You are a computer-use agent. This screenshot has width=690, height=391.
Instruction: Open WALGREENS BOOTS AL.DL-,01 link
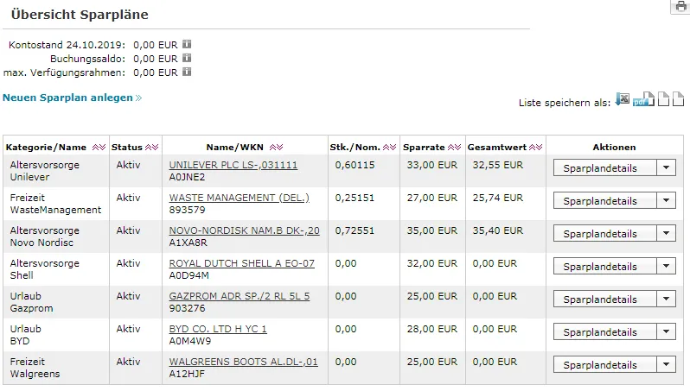[x=243, y=362]
